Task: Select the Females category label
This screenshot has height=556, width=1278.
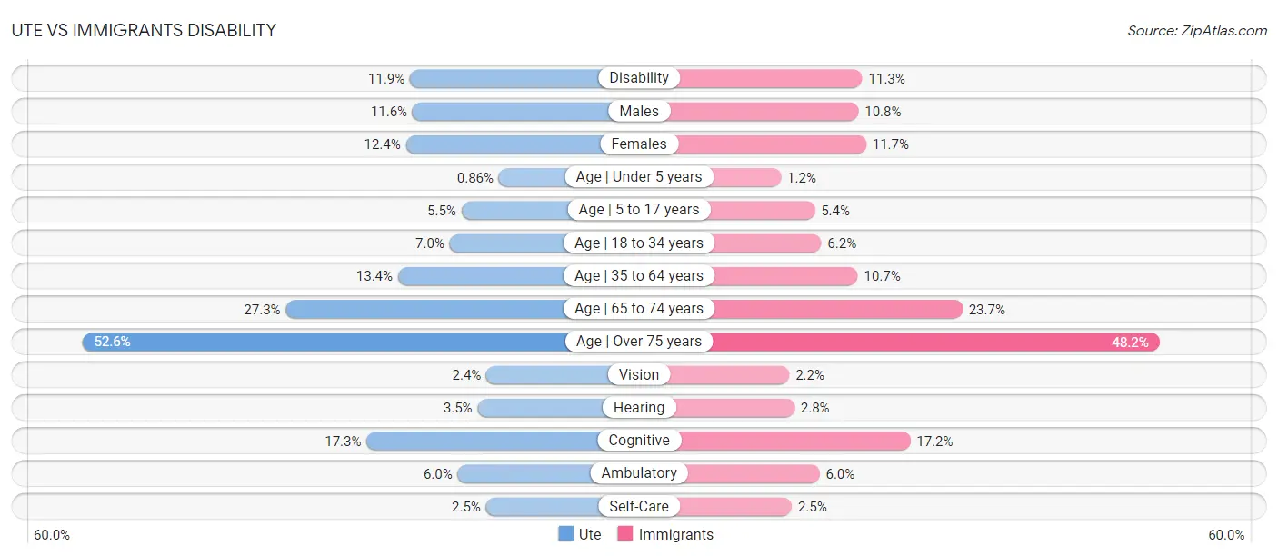Action: click(x=639, y=144)
